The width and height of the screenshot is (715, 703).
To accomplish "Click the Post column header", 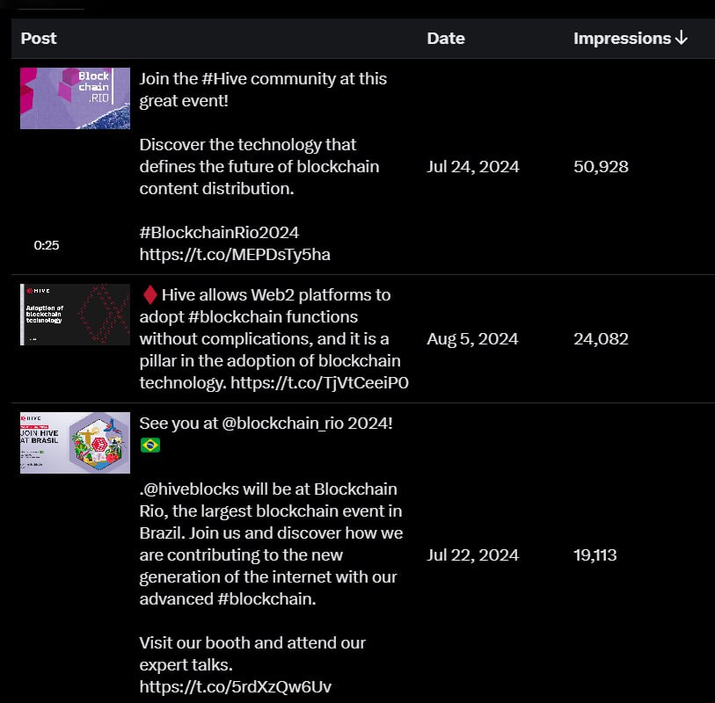I will point(39,39).
